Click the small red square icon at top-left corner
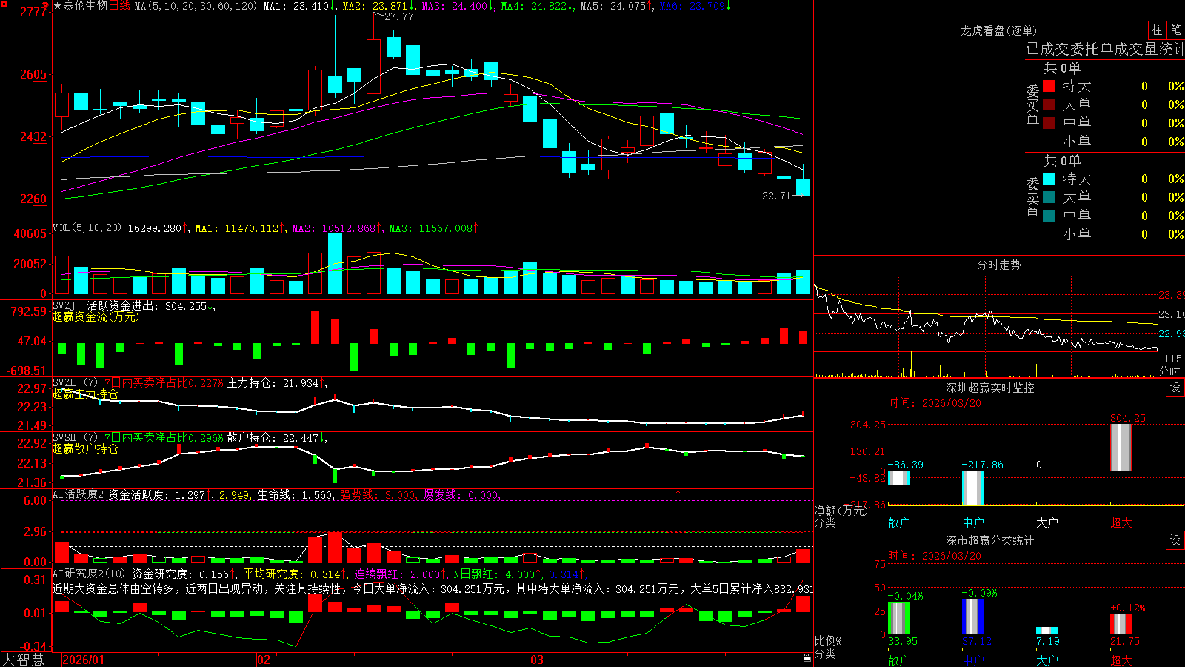 point(4,4)
